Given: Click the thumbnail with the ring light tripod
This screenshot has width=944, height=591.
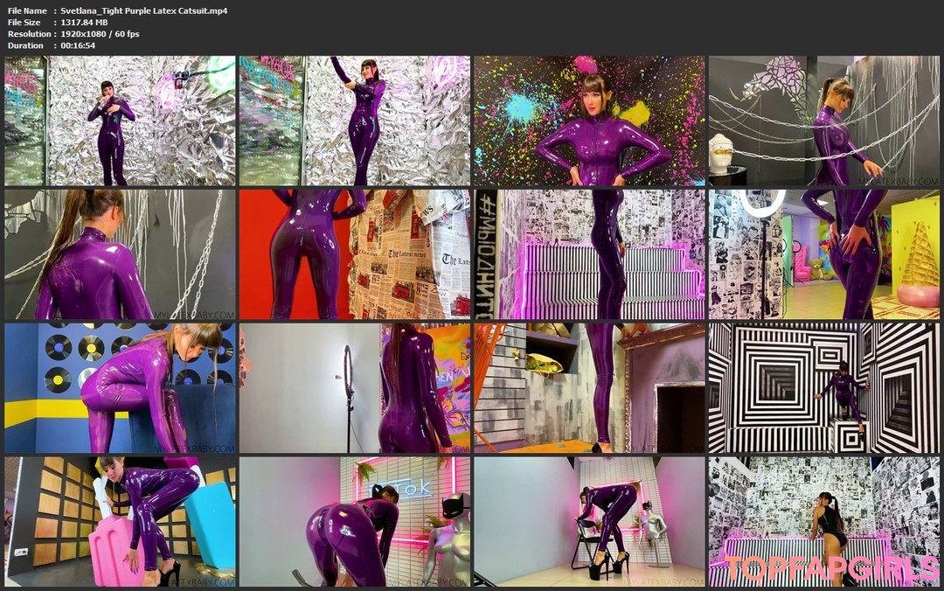Looking at the screenshot, I should click(x=354, y=388).
